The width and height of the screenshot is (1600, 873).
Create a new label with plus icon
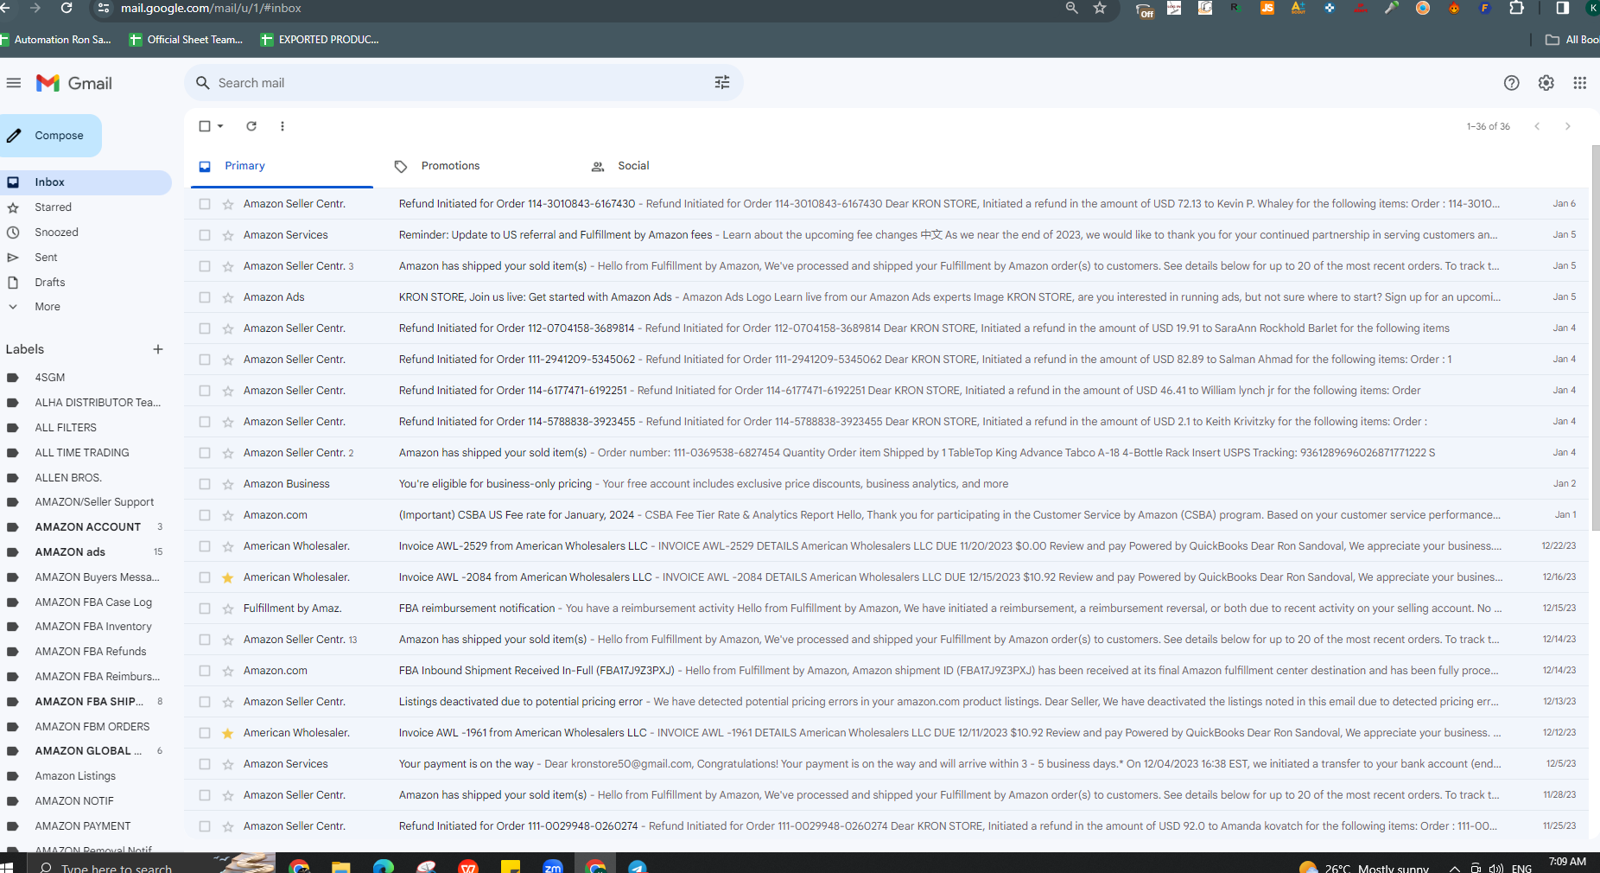158,349
